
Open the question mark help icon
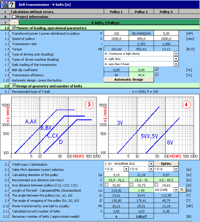click(12, 5)
